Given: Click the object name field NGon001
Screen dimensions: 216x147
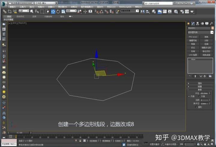Looking at the screenshot, I should pos(199,28).
